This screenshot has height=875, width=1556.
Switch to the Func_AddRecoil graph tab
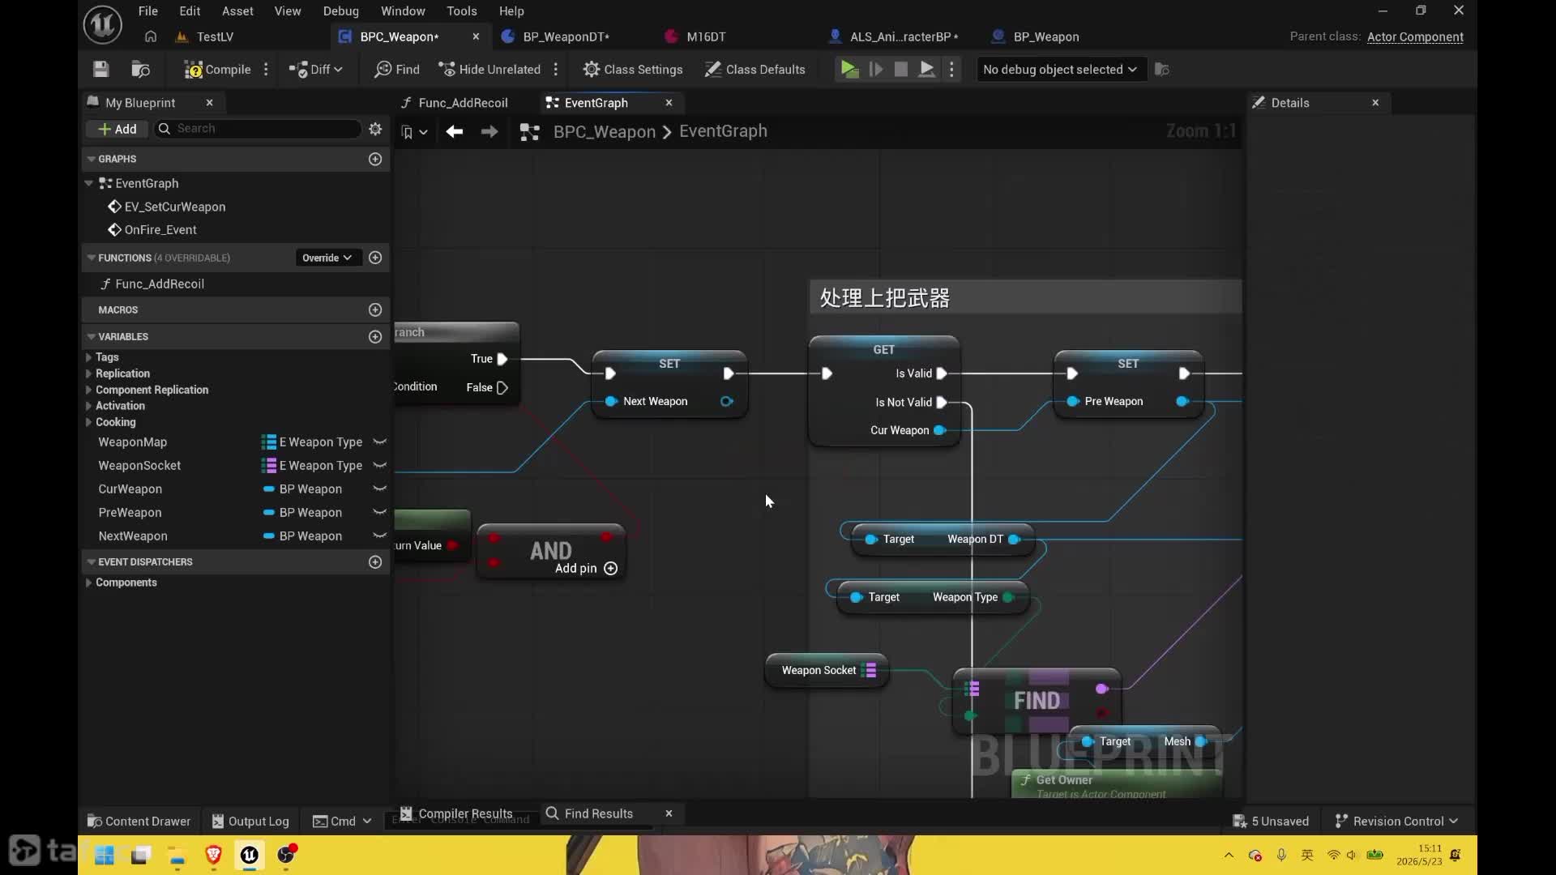463,103
